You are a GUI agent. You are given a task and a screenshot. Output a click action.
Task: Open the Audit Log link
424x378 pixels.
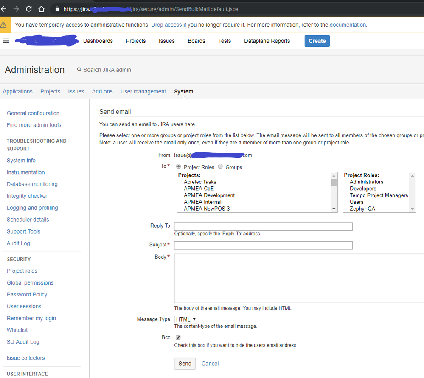point(18,243)
